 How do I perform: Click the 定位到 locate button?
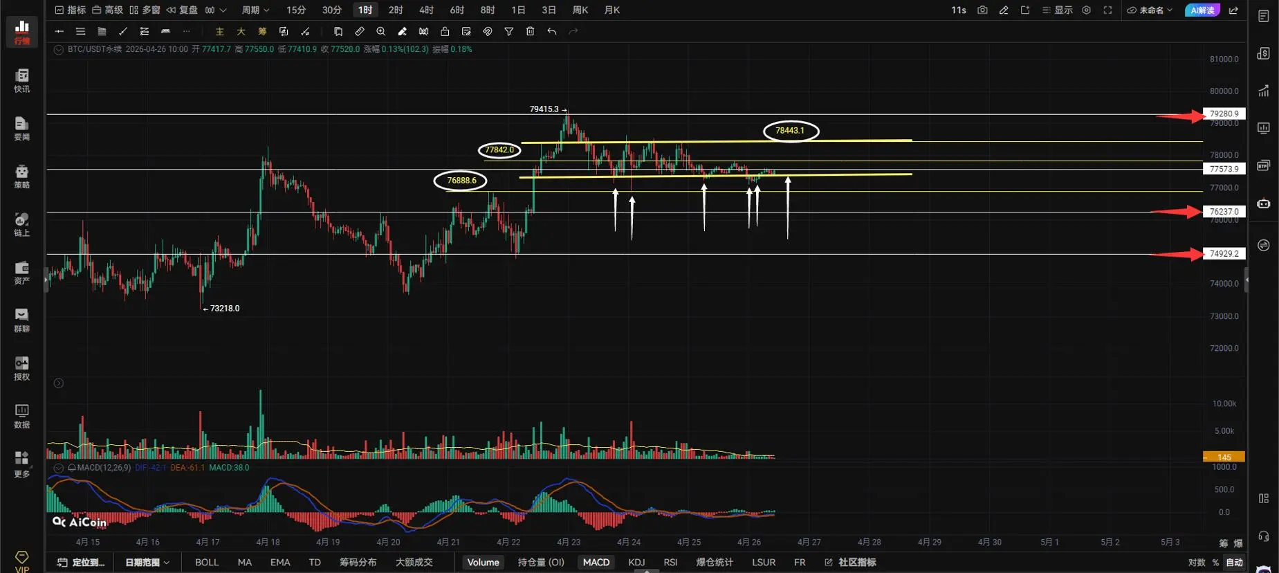(x=81, y=563)
